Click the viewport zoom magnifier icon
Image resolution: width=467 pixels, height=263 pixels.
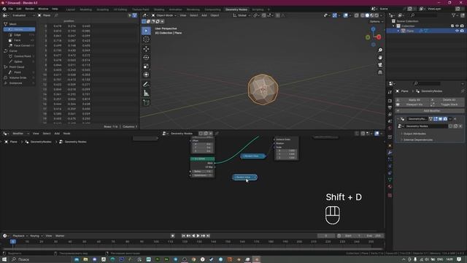click(380, 50)
